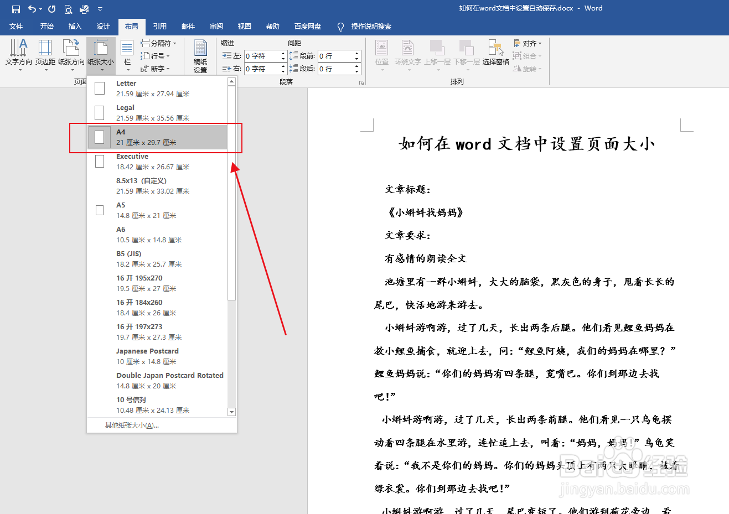Viewport: 729px width, 514px height.
Task: Save the document via Quick Access toolbar
Action: coord(15,8)
